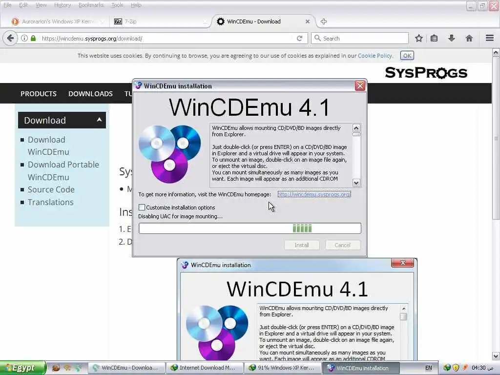
Task: Open the Edit menu
Action: (x=23, y=5)
